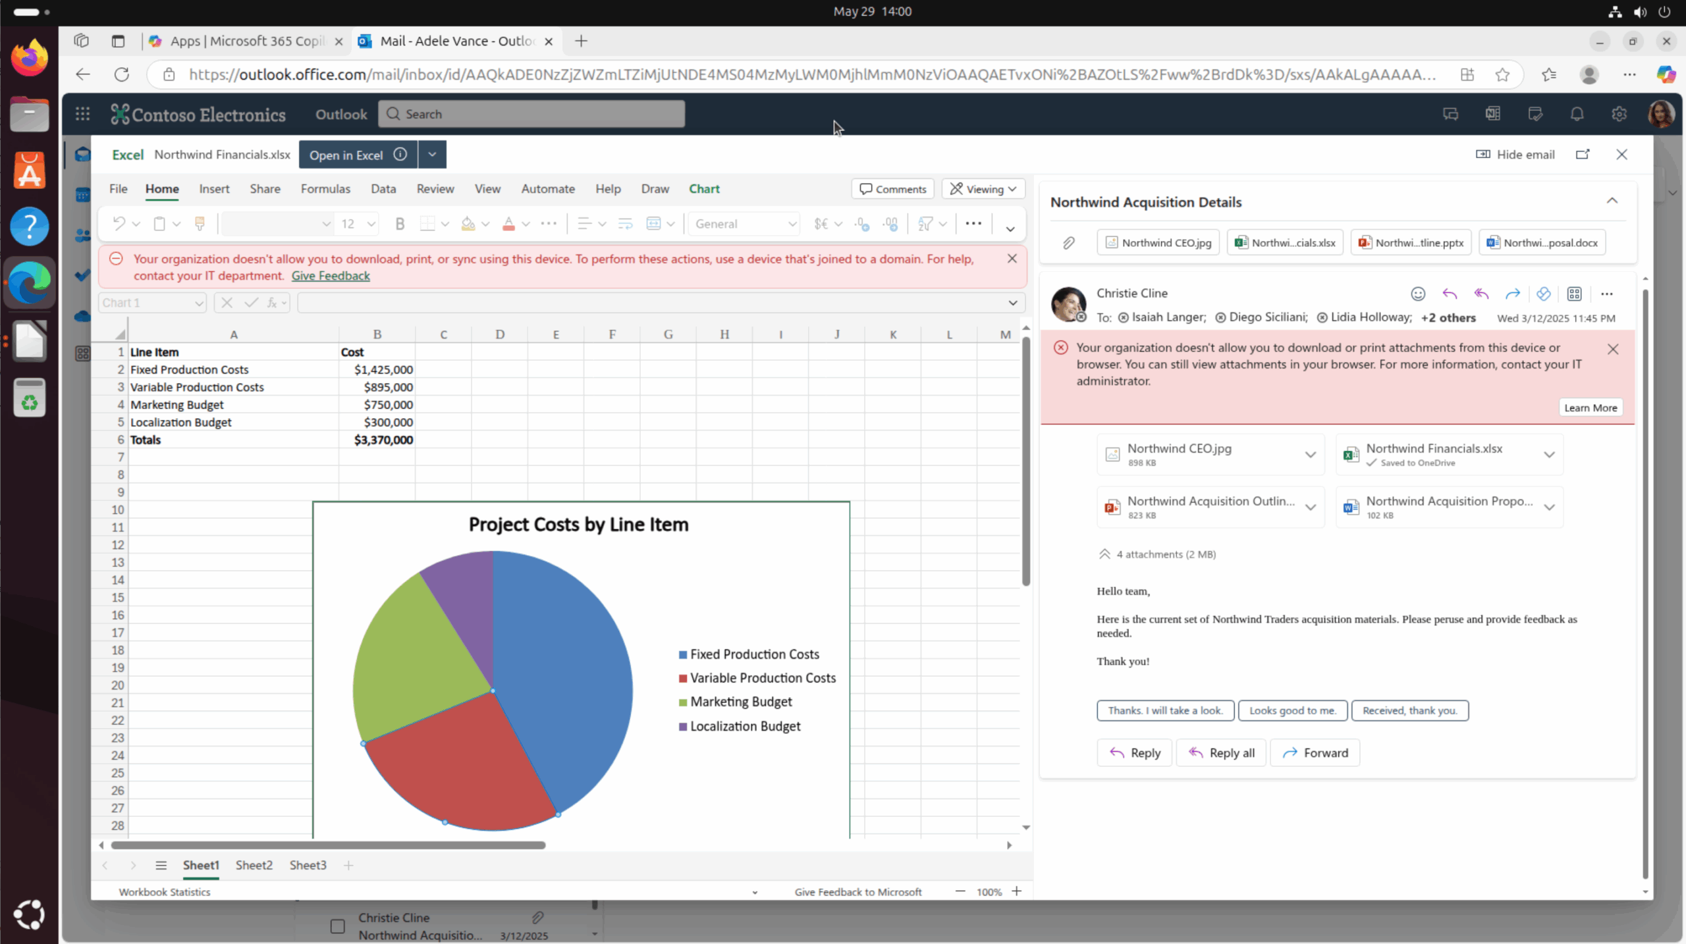
Task: Click the Font Color icon
Action: coord(509,224)
